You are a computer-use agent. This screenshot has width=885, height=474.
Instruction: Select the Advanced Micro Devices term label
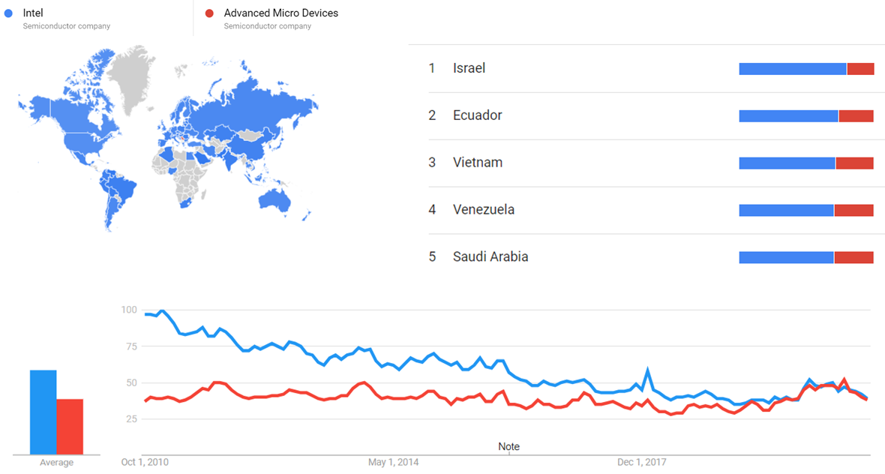point(280,13)
